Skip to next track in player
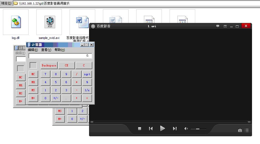 click(x=175, y=129)
